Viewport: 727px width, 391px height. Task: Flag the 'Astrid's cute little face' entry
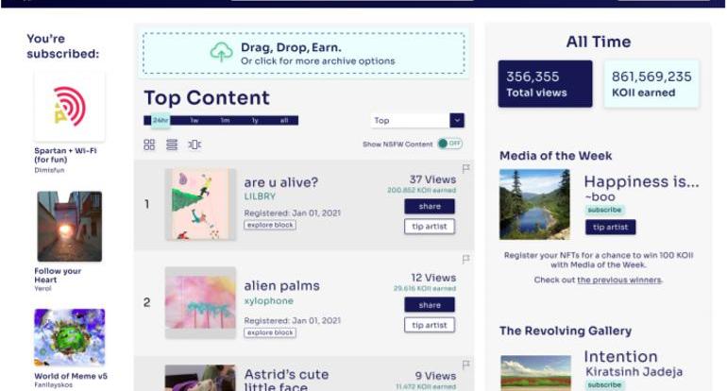tap(466, 364)
